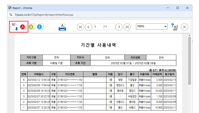The height and width of the screenshot is (113, 199).
Task: Click transaction time 2025/02/12 13:50:33
Action: click(39, 80)
